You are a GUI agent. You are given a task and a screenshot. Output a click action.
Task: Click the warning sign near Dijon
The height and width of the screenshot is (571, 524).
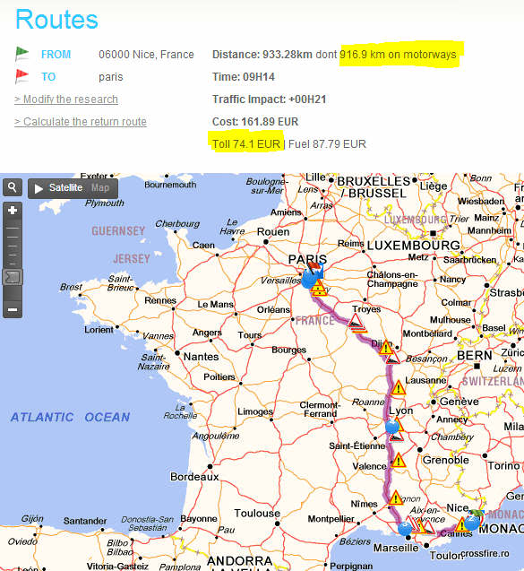(385, 348)
